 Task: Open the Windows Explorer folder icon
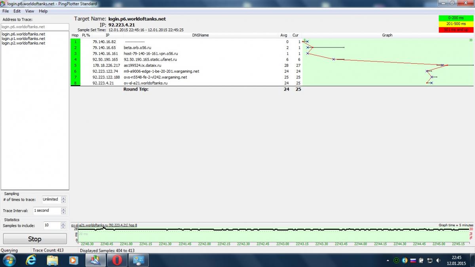(x=52, y=260)
